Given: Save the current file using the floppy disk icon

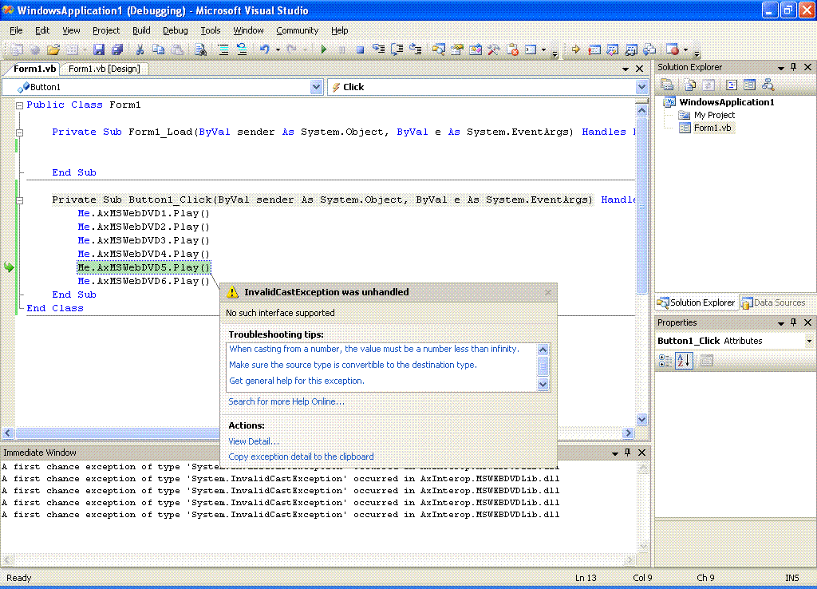Looking at the screenshot, I should (x=98, y=50).
